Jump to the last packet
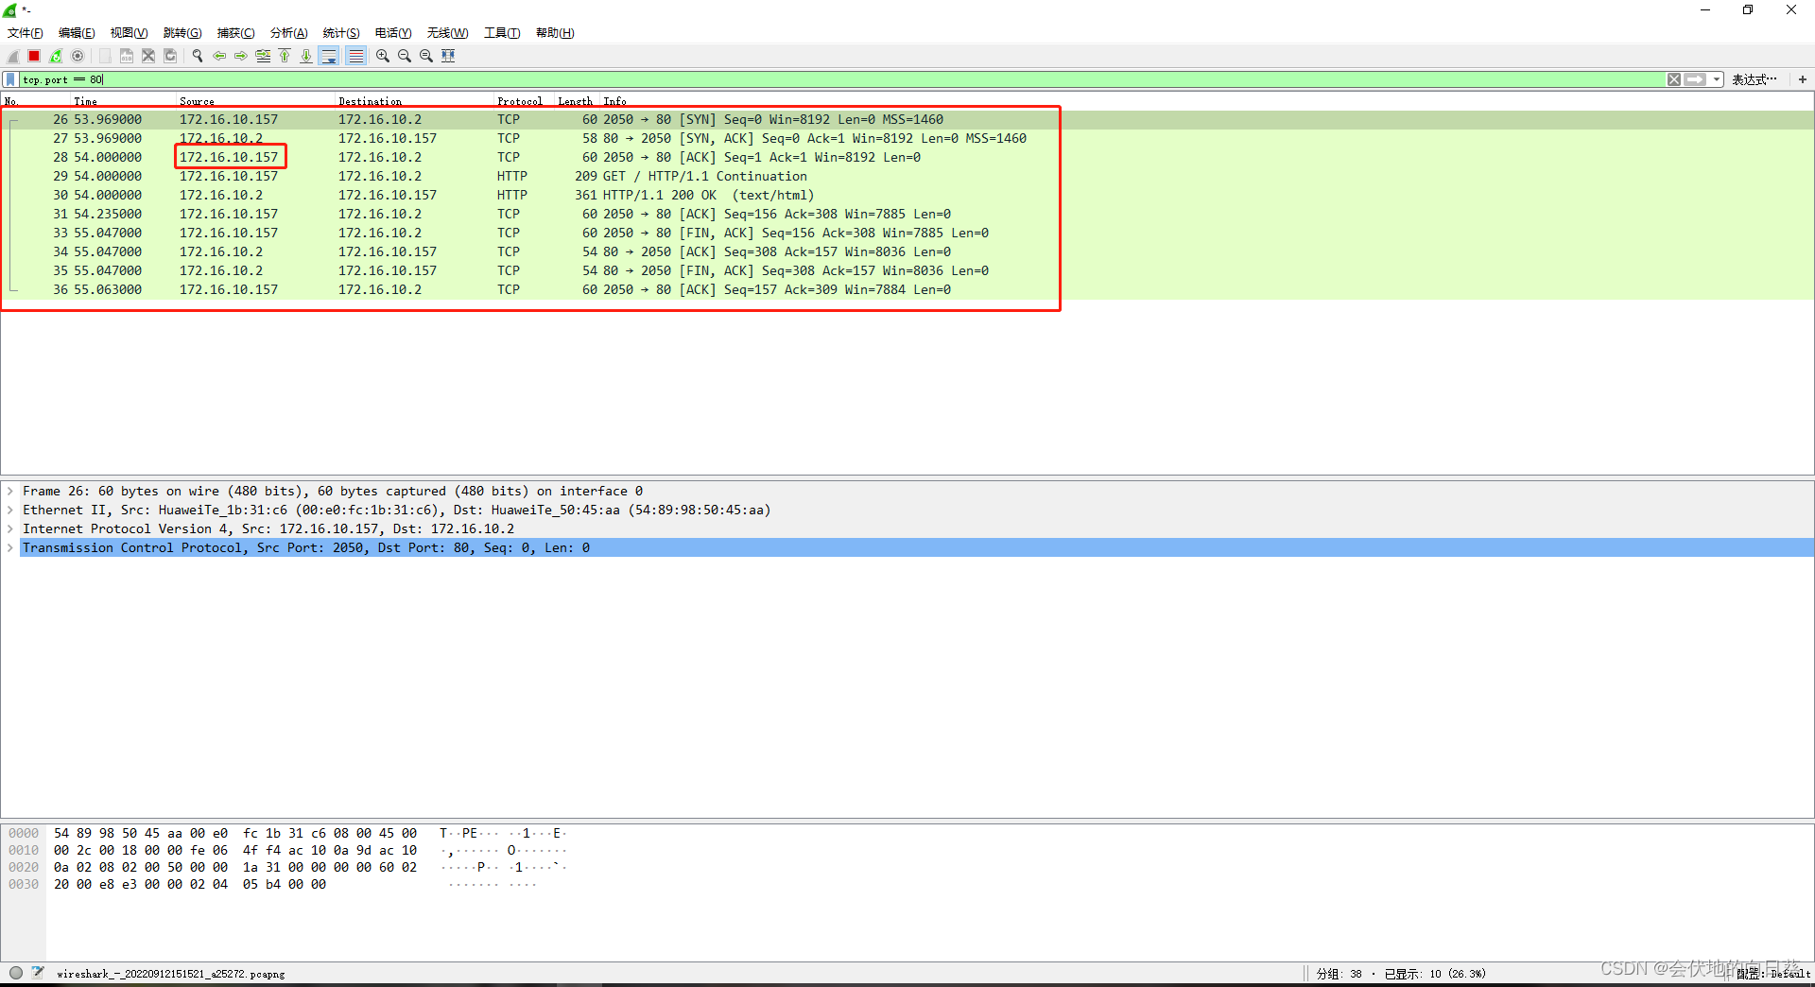Viewport: 1815px width, 987px height. pos(306,56)
